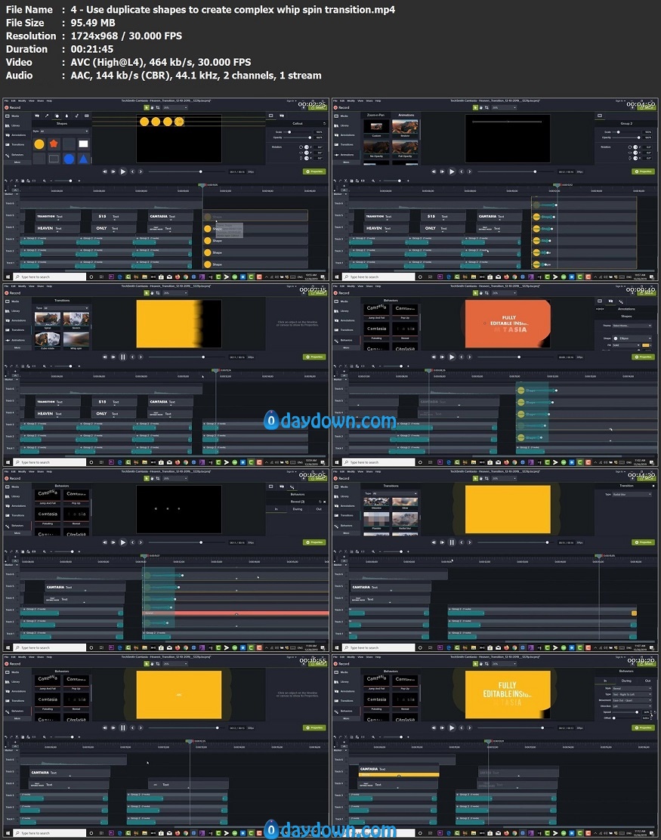Select crop tool in 00:04:50 frame

point(487,108)
